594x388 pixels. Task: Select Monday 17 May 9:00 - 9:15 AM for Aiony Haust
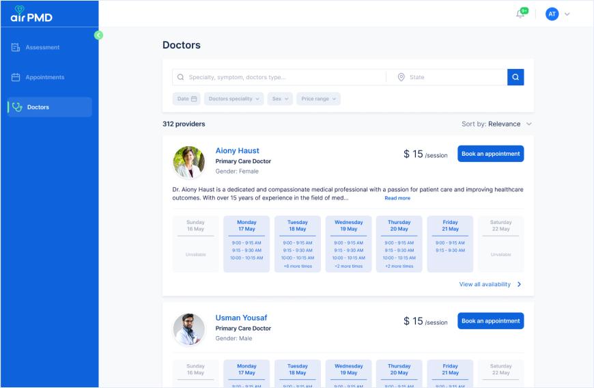pyautogui.click(x=246, y=243)
